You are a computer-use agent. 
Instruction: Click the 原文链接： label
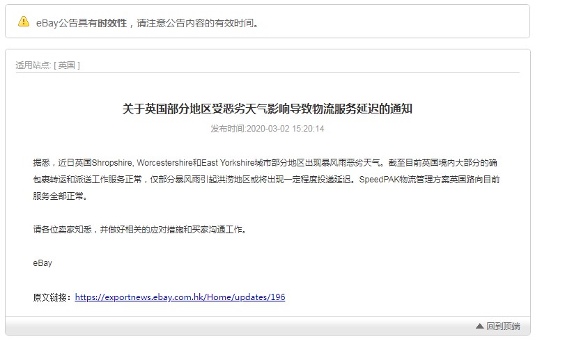point(54,297)
